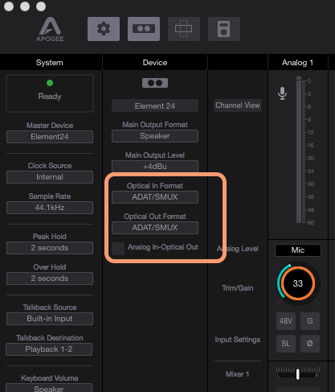335x392 pixels.
Task: Click the Mixer 1 pan slider
Action: point(298,373)
